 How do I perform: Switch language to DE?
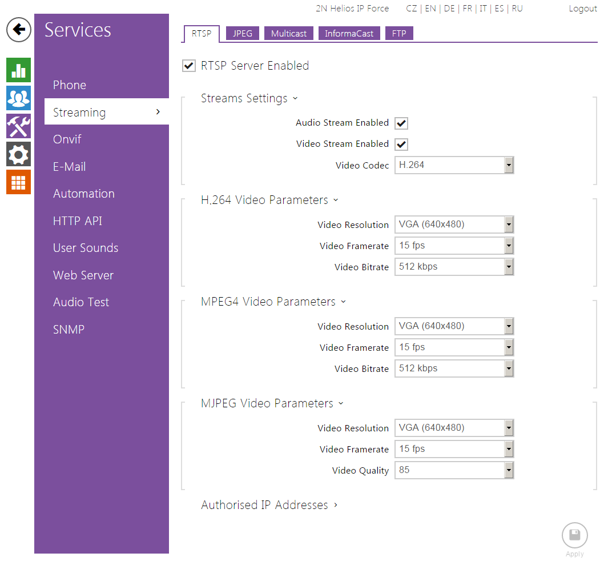tap(449, 9)
